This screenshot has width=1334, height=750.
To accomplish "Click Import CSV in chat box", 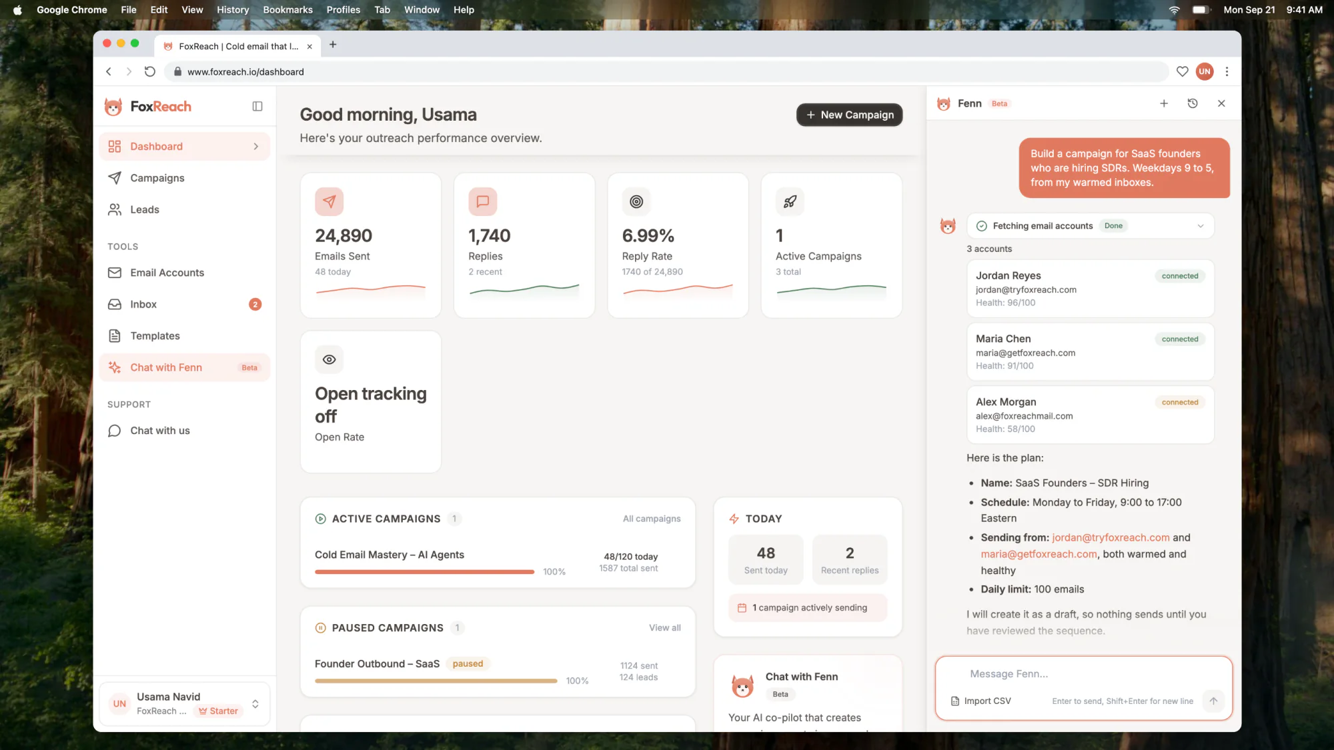I will tap(980, 701).
